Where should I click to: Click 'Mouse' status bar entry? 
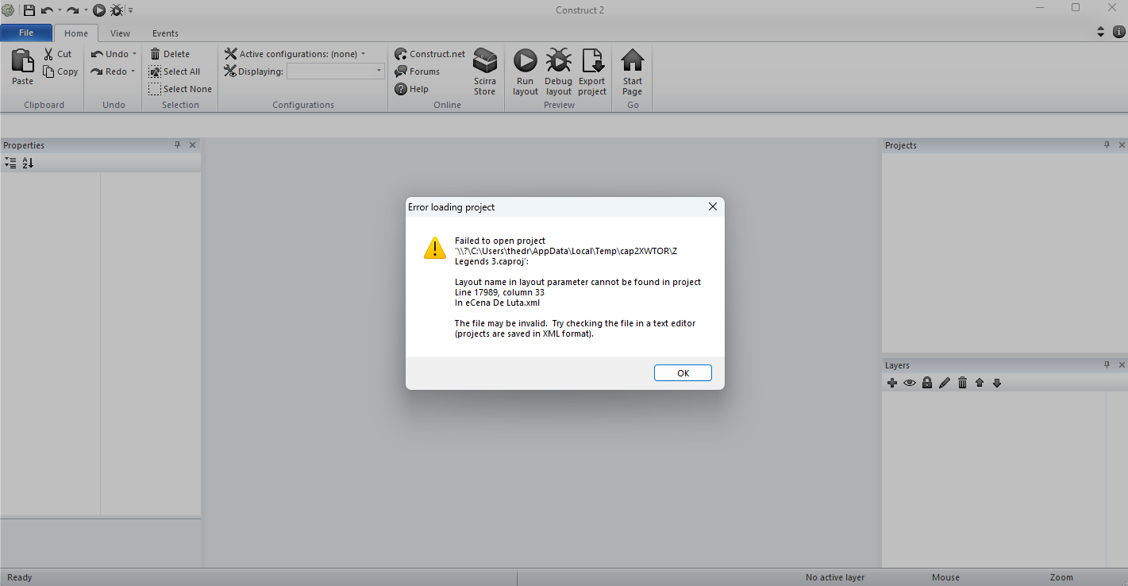click(x=945, y=577)
